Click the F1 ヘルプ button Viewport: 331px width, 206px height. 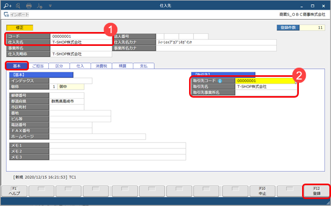click(x=14, y=191)
